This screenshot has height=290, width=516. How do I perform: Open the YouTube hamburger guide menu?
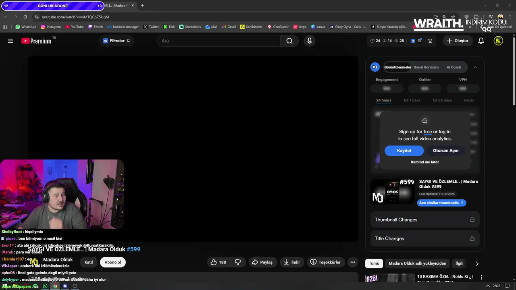click(x=10, y=41)
